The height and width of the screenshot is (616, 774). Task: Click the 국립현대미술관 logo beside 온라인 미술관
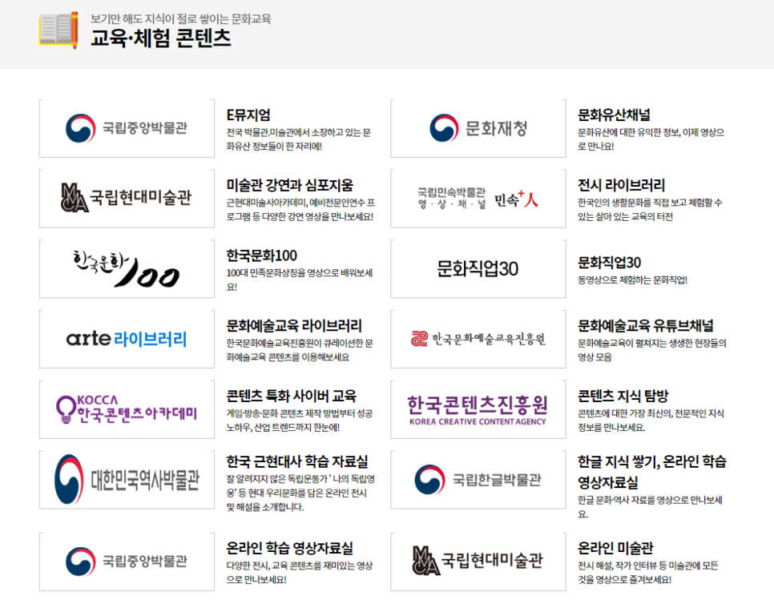click(x=478, y=562)
